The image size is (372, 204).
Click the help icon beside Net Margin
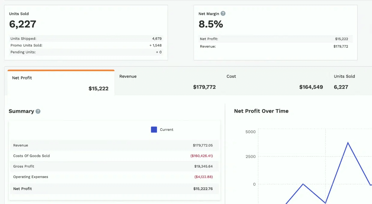coord(223,13)
